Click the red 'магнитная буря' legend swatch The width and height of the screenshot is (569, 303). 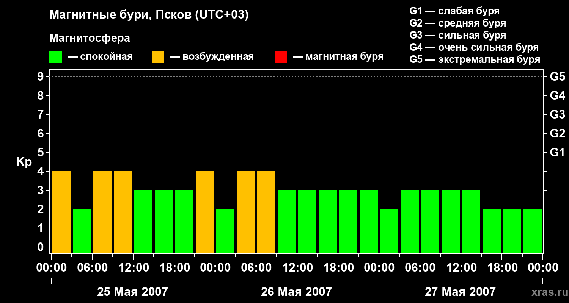click(x=281, y=57)
